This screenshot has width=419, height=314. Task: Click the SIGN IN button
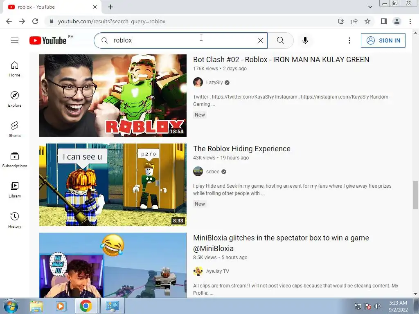(x=383, y=40)
